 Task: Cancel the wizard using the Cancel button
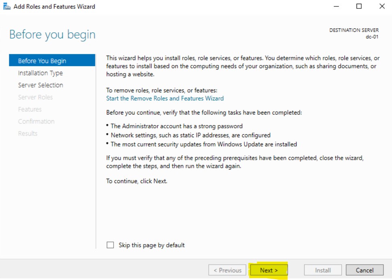[364, 270]
